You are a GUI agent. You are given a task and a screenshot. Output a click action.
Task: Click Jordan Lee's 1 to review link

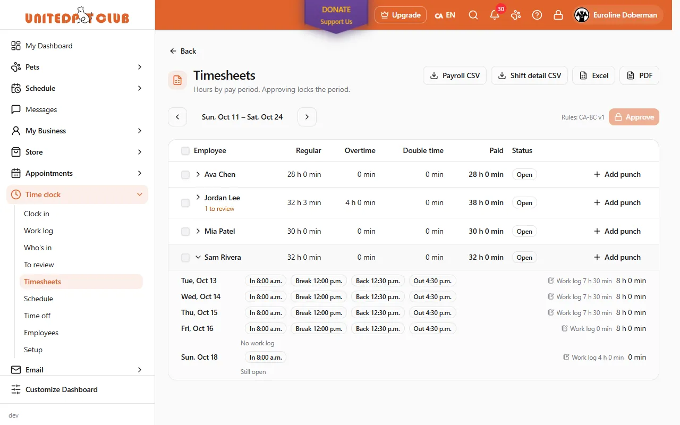[x=219, y=209]
